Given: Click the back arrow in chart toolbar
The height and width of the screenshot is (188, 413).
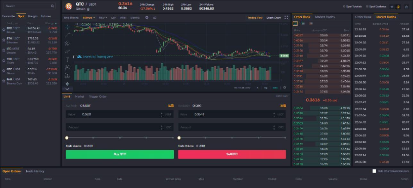Looking at the screenshot, I should pyautogui.click(x=67, y=84).
